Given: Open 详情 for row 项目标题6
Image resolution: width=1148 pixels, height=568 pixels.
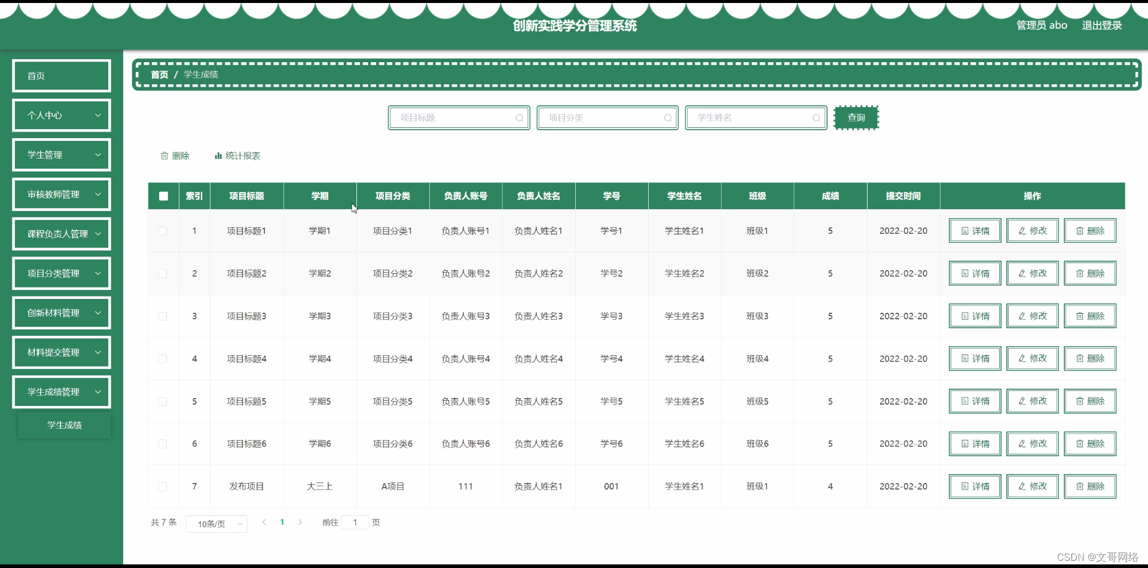Looking at the screenshot, I should (975, 444).
